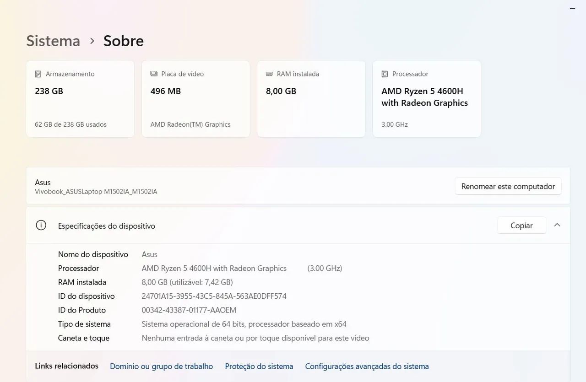The width and height of the screenshot is (586, 382).
Task: Click the 3.00 GHz text in Processador card
Action: pos(395,124)
